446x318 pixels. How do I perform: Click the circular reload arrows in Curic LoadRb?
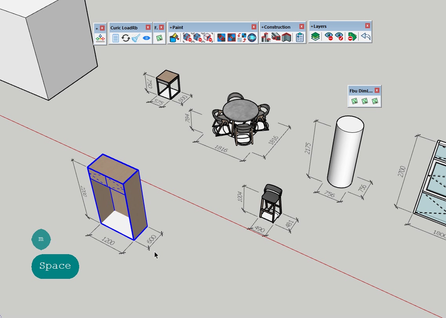click(126, 38)
